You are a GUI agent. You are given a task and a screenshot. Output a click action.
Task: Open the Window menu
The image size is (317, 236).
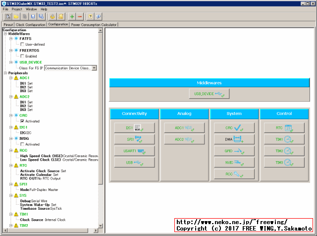[x=31, y=9]
